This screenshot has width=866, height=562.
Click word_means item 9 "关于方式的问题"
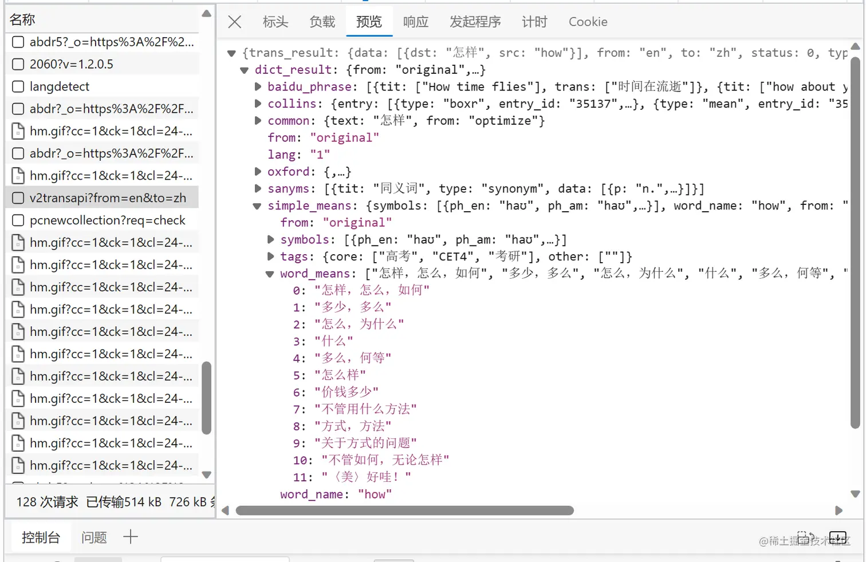tap(355, 443)
